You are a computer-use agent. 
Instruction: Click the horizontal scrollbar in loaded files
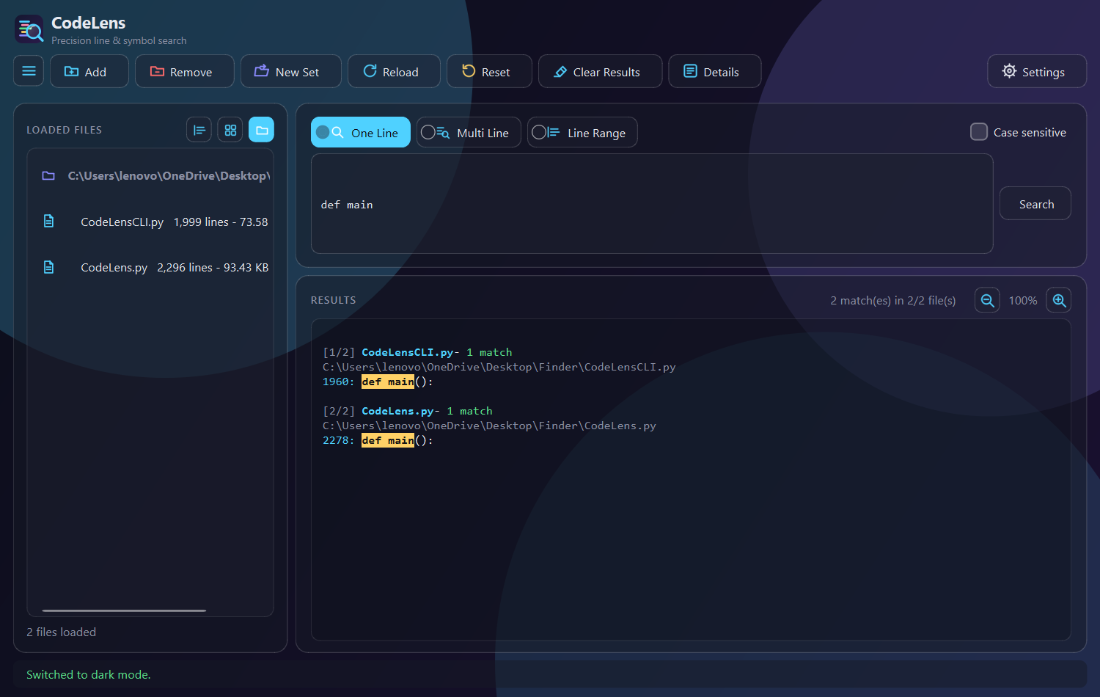[124, 610]
